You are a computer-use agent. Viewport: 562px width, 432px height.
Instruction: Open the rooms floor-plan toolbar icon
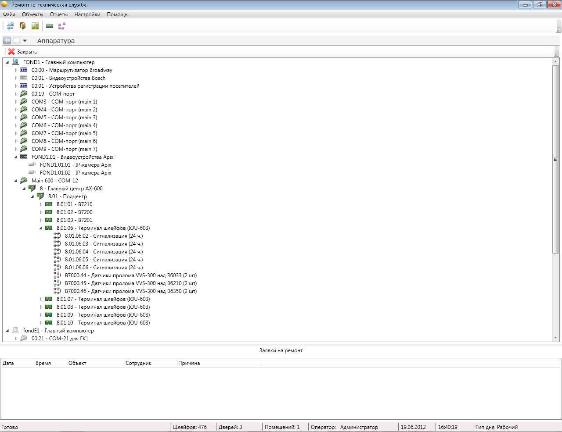coord(35,26)
